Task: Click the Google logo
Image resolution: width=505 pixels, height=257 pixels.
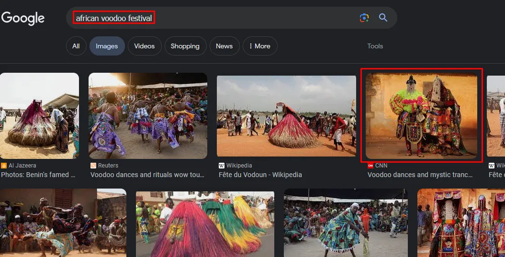Action: (23, 18)
